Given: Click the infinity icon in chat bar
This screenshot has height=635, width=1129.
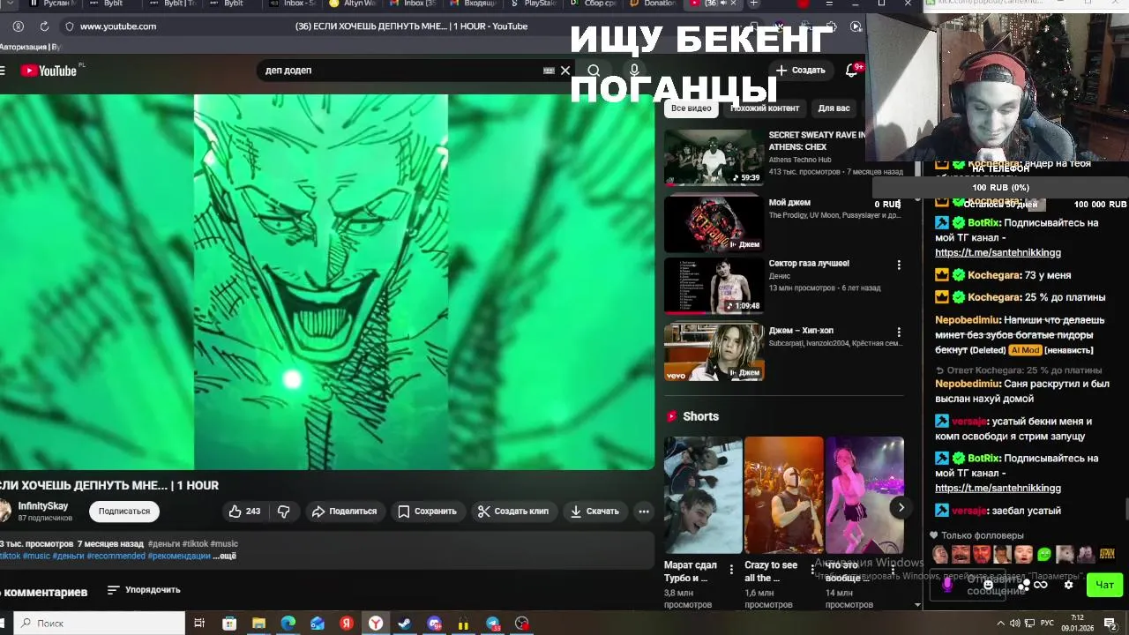Looking at the screenshot, I should [1041, 585].
